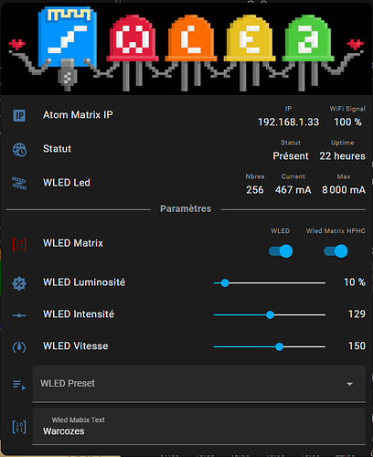Click the 467 mA Current value
373x457 pixels.
point(293,190)
